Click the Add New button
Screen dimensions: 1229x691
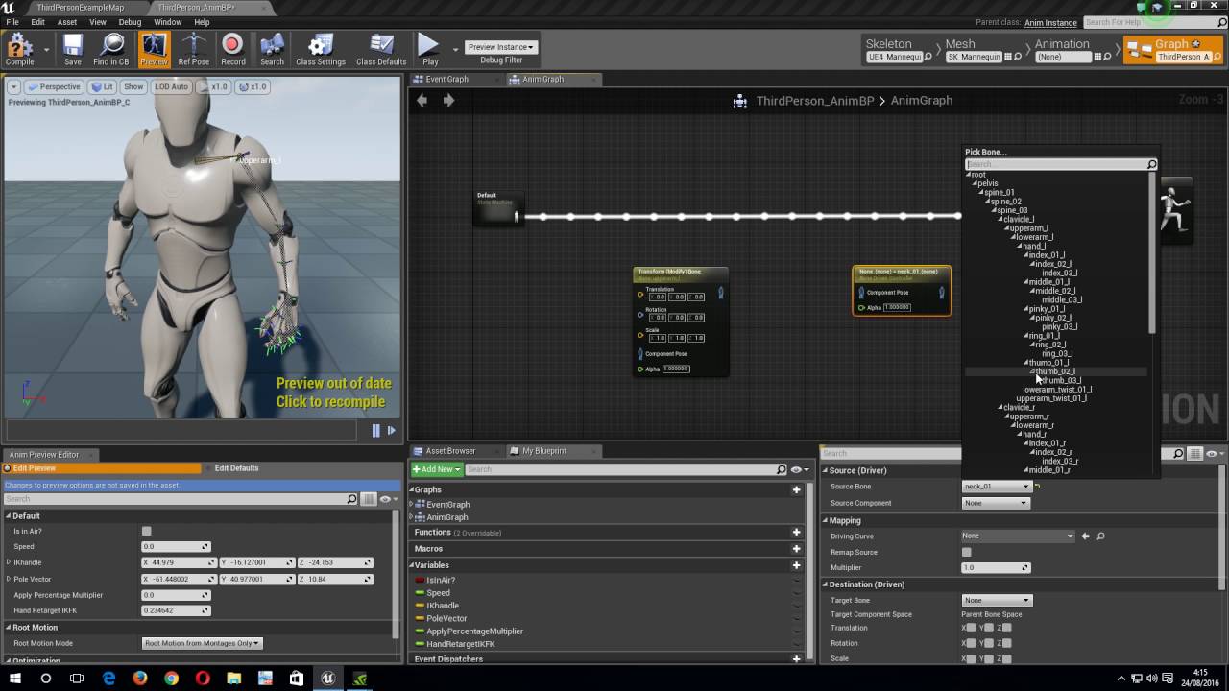tap(437, 470)
